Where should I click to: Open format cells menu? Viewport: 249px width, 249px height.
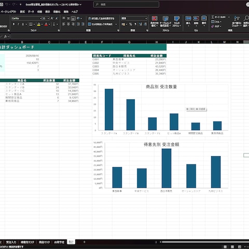(204, 21)
